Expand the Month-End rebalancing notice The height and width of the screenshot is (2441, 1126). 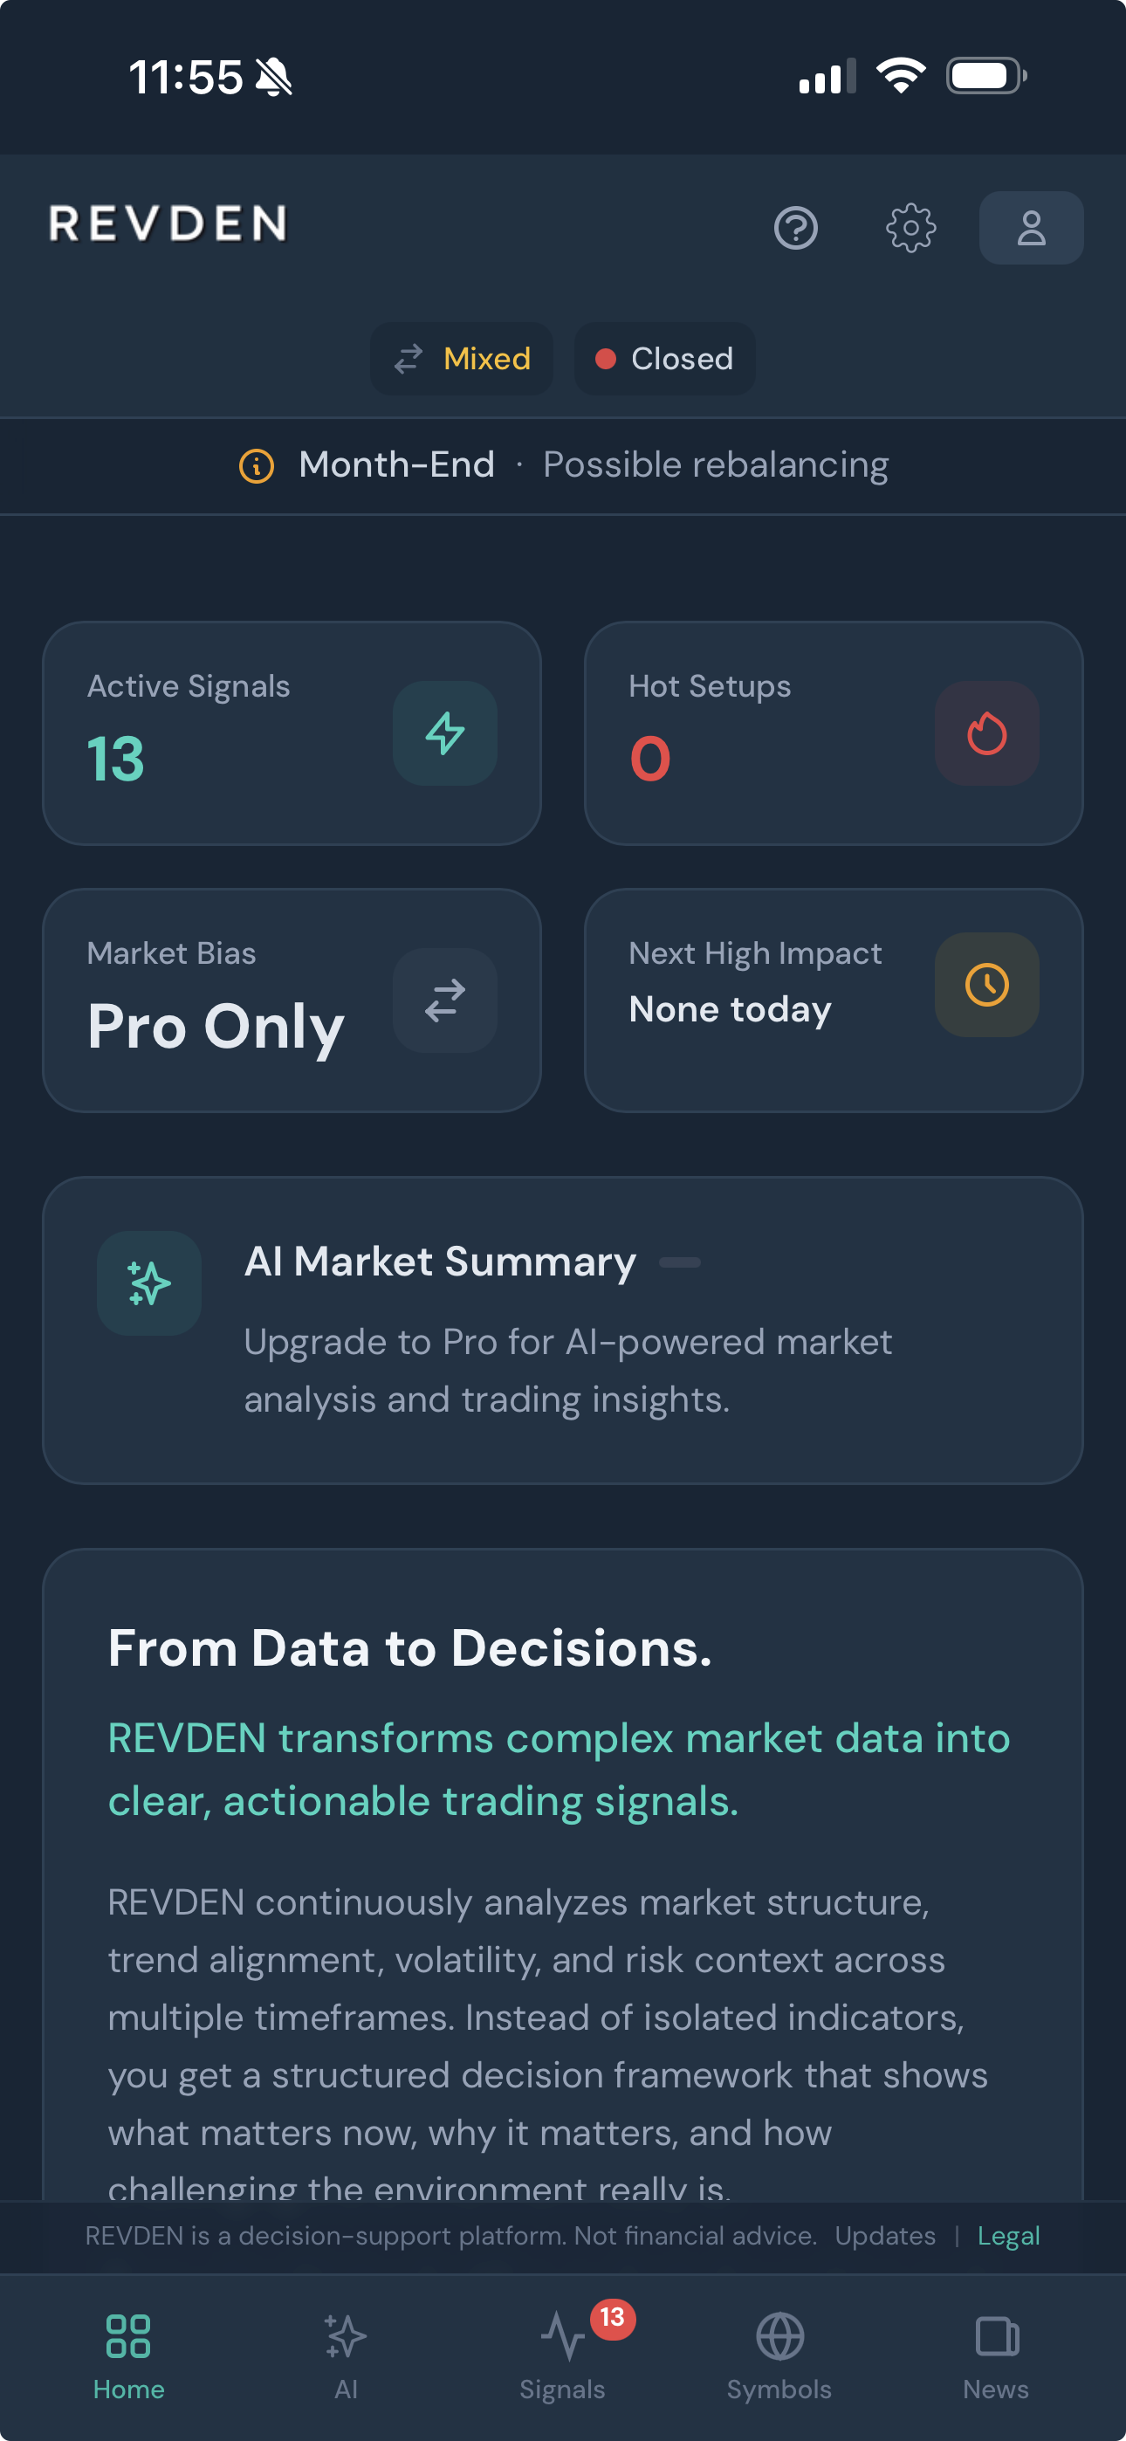click(563, 464)
